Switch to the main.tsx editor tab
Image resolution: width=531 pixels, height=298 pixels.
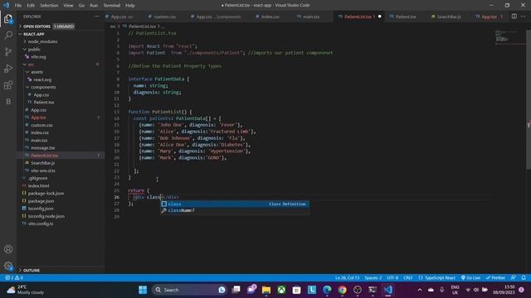pos(310,17)
